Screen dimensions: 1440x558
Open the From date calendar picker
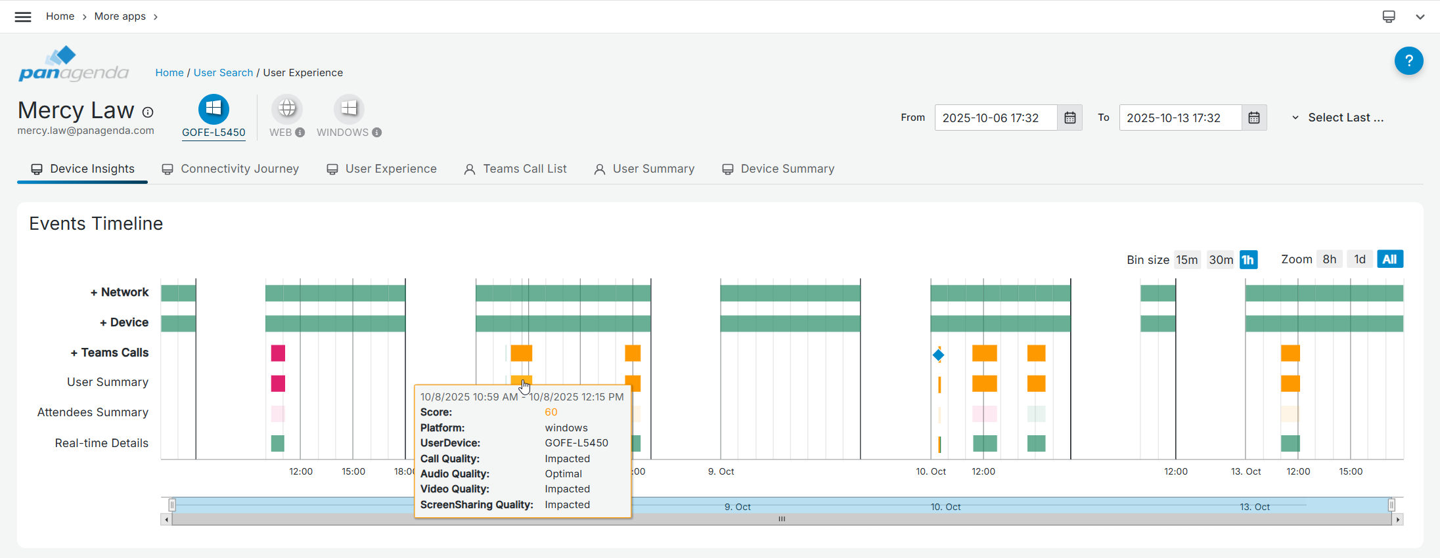[1069, 118]
